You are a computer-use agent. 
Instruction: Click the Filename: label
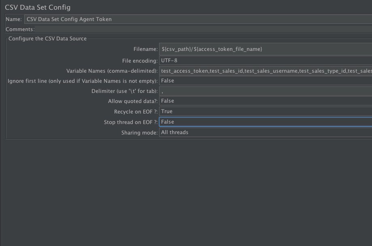(145, 49)
